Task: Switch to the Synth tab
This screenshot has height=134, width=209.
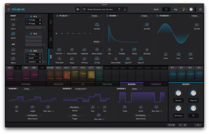Action: click(156, 9)
